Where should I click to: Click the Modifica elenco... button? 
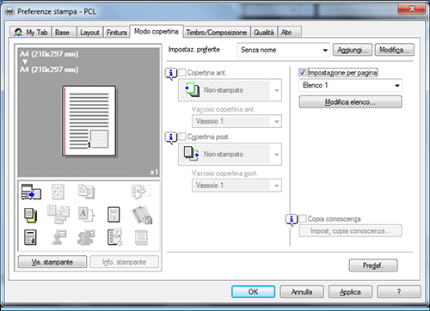pyautogui.click(x=350, y=102)
